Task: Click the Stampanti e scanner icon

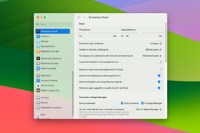Action: pyautogui.click(x=38, y=107)
